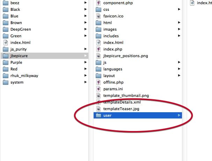Click the Red folder icon

[6, 69]
